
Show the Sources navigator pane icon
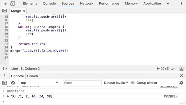click(4, 11)
